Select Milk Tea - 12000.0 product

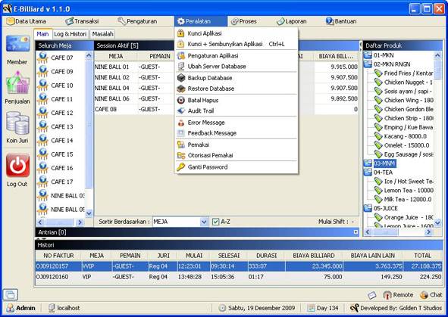point(407,200)
